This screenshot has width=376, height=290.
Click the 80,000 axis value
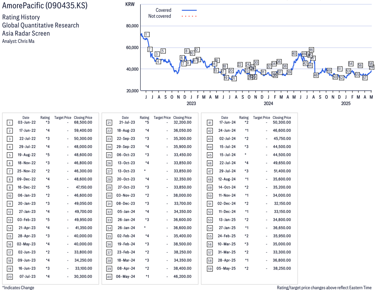tap(132, 26)
